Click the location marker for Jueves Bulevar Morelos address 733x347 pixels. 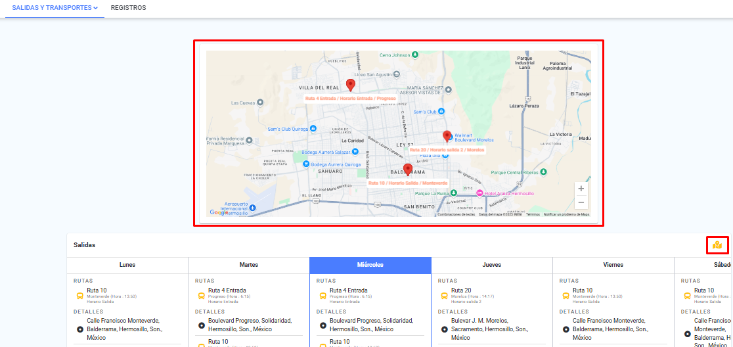445,329
